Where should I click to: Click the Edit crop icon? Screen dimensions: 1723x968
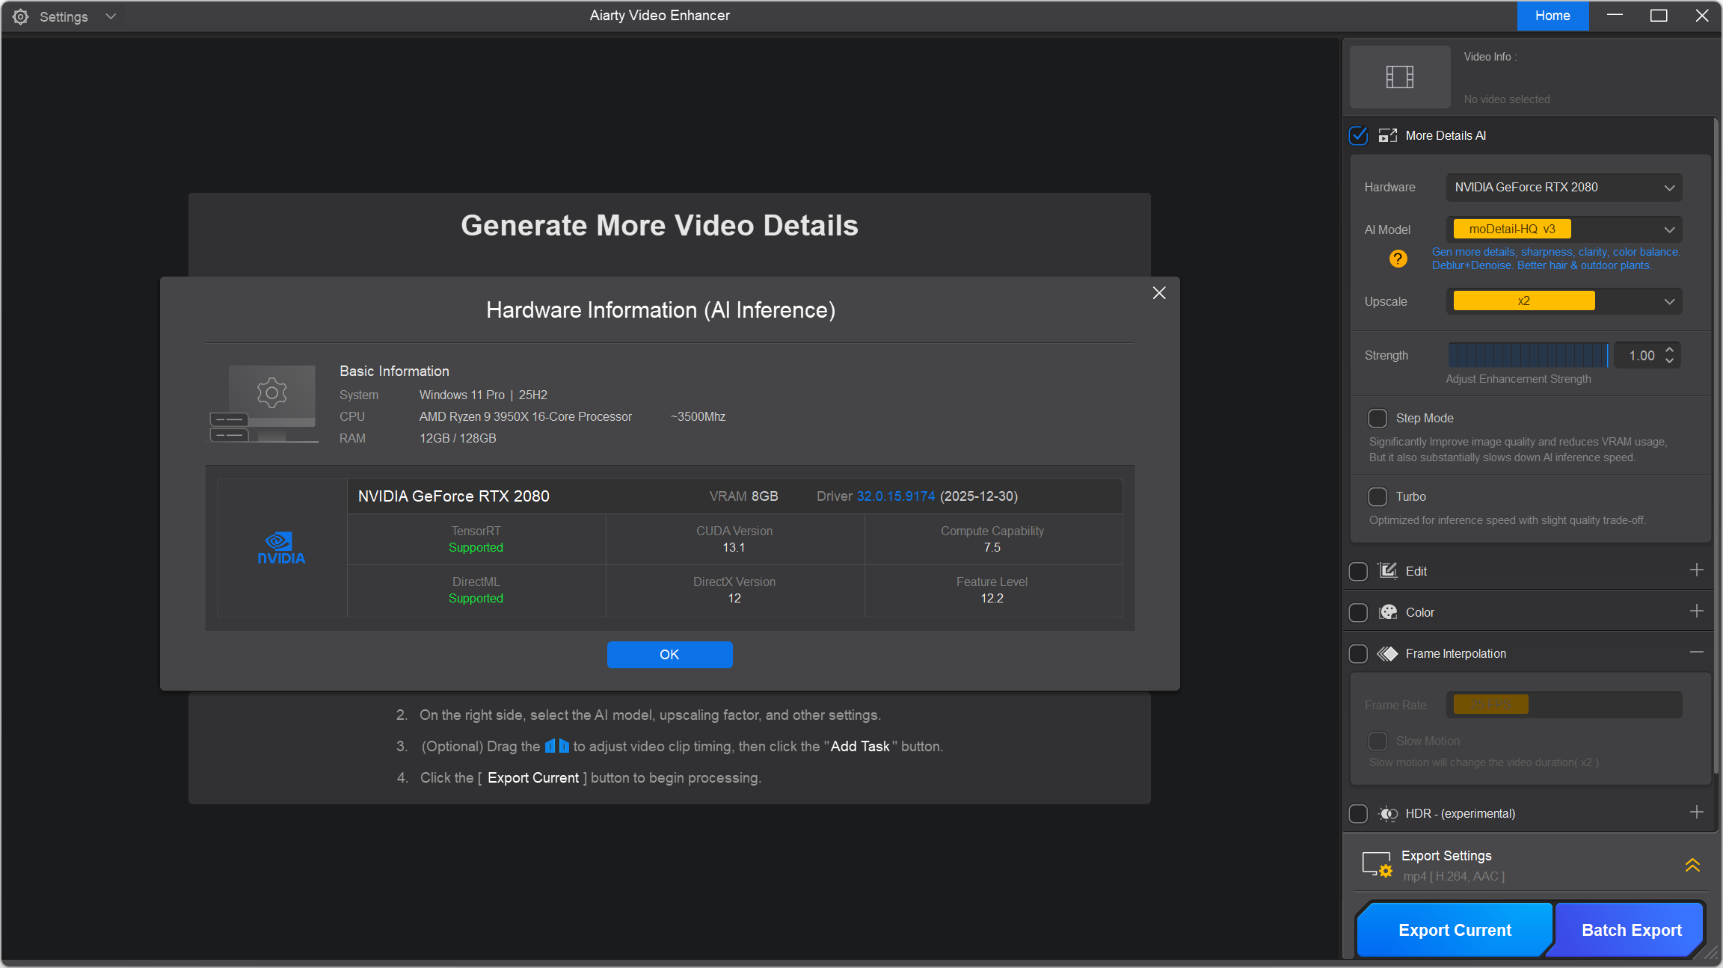click(1388, 571)
